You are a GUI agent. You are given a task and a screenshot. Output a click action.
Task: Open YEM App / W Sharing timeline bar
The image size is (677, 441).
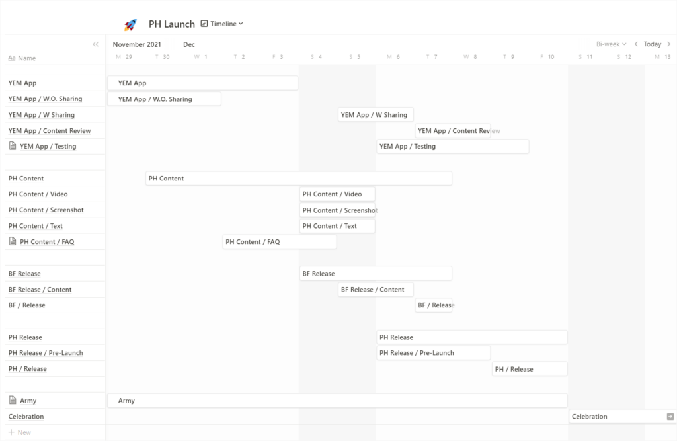coord(376,115)
